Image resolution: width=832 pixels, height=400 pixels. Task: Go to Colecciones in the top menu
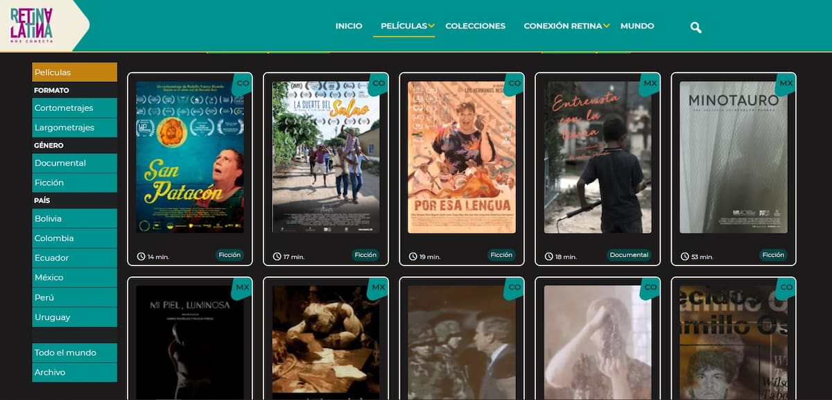475,26
